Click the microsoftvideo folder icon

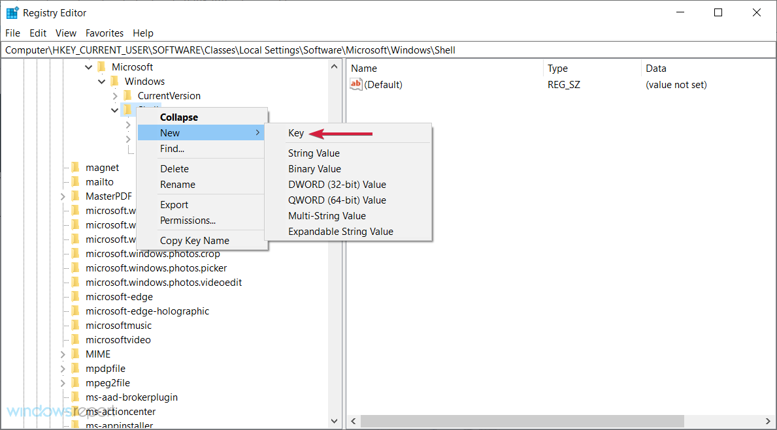(x=76, y=339)
